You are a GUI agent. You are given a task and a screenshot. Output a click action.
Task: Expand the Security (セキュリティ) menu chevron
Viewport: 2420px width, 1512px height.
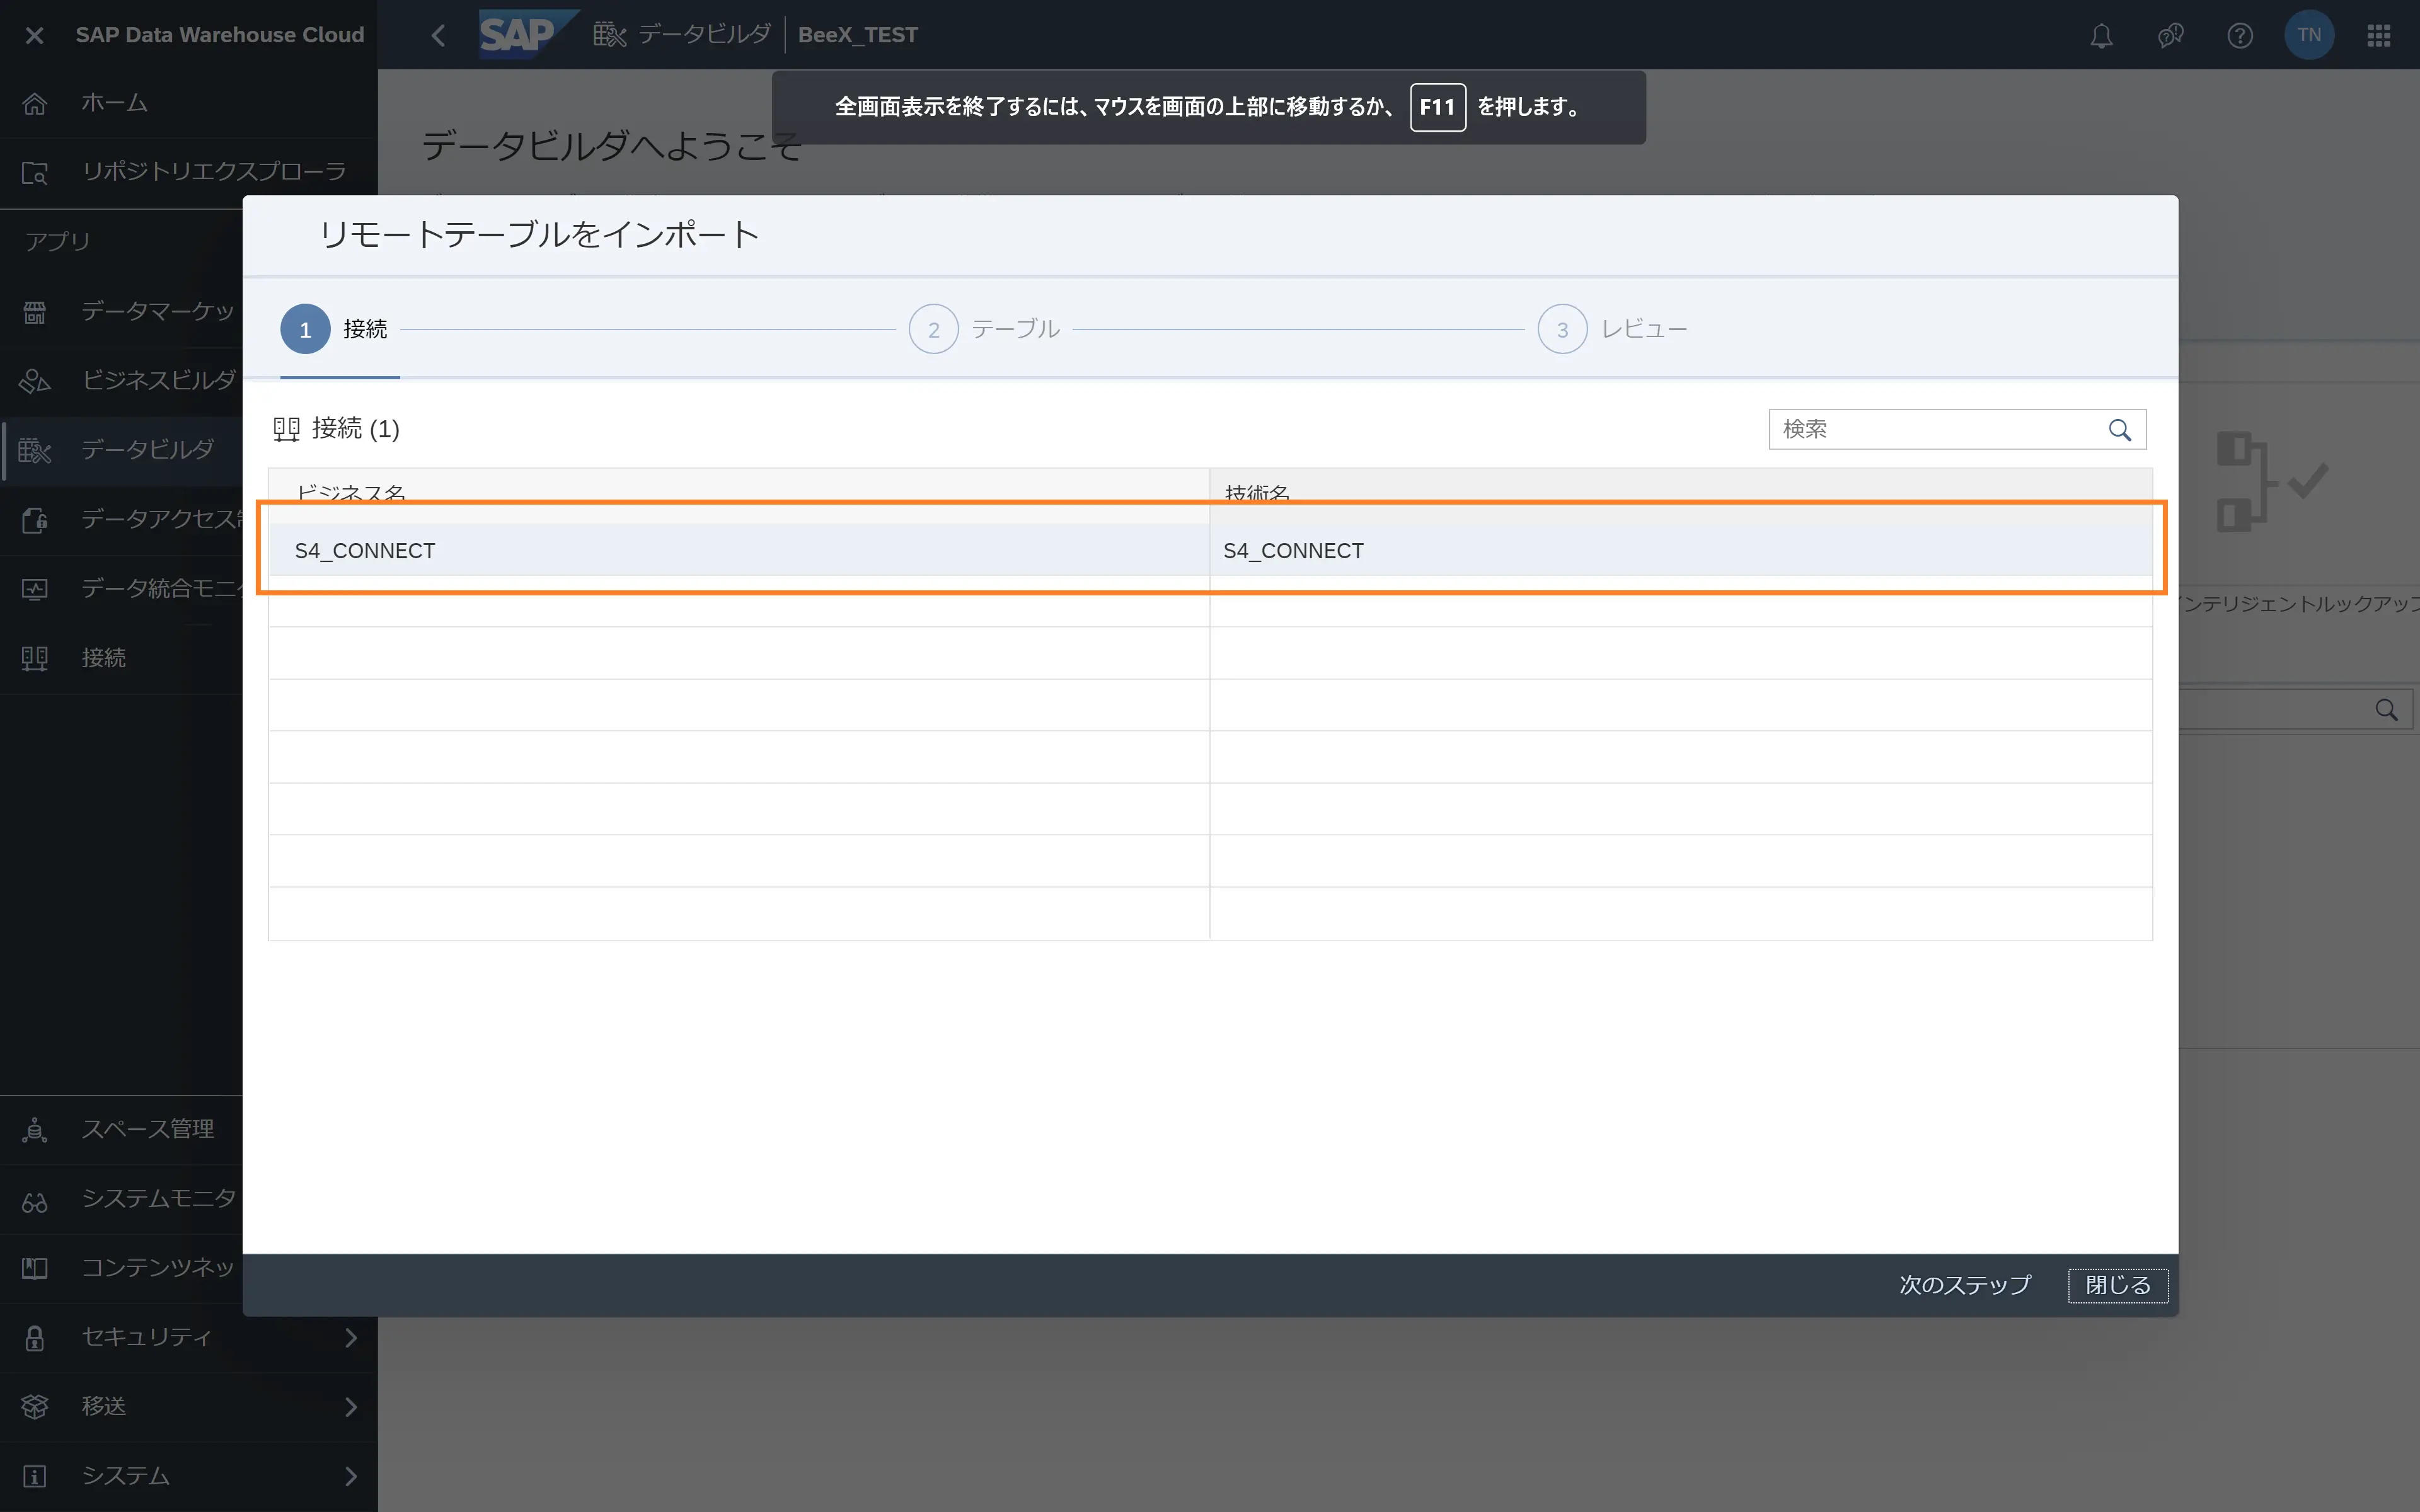click(351, 1338)
